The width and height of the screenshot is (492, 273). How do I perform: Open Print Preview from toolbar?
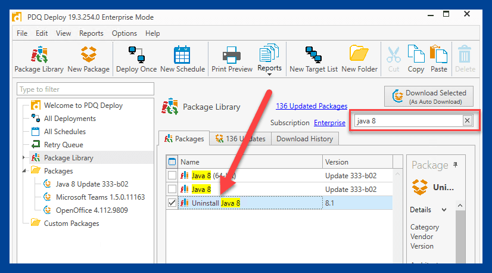click(232, 60)
